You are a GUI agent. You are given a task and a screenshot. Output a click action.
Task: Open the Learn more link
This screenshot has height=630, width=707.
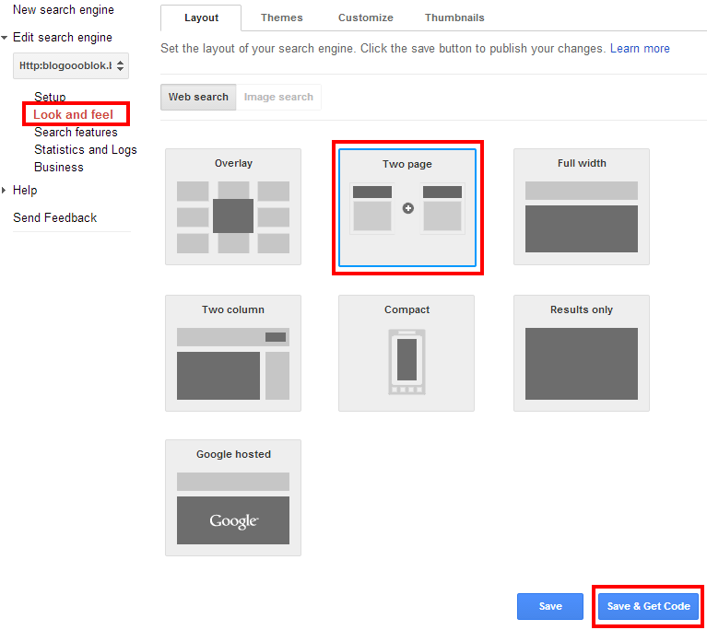tap(640, 49)
